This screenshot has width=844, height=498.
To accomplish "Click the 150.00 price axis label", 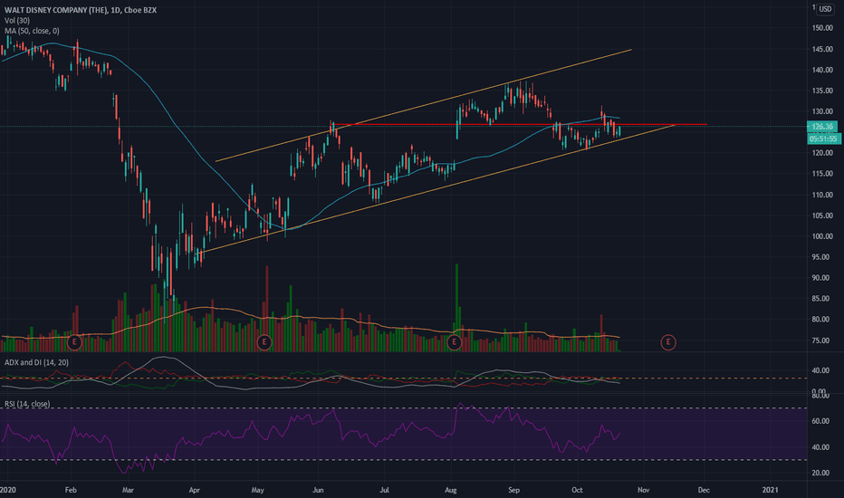I will (x=822, y=28).
